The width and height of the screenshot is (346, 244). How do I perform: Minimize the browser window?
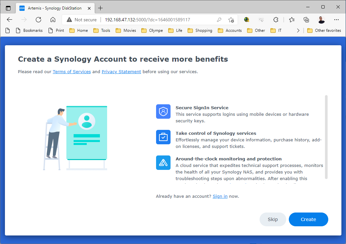(x=308, y=7)
